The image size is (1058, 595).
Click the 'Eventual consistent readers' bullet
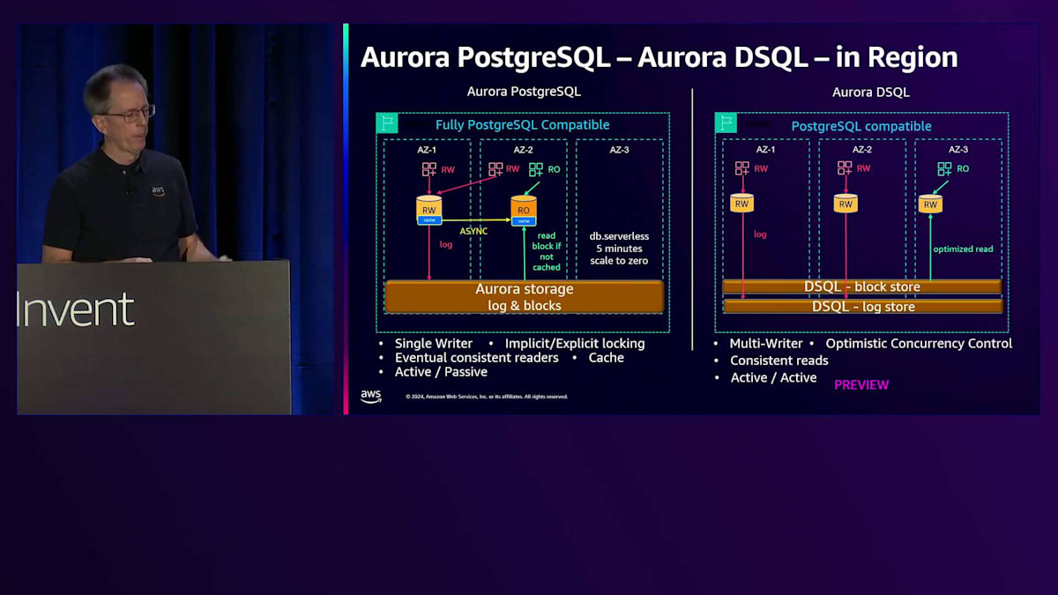pos(476,358)
